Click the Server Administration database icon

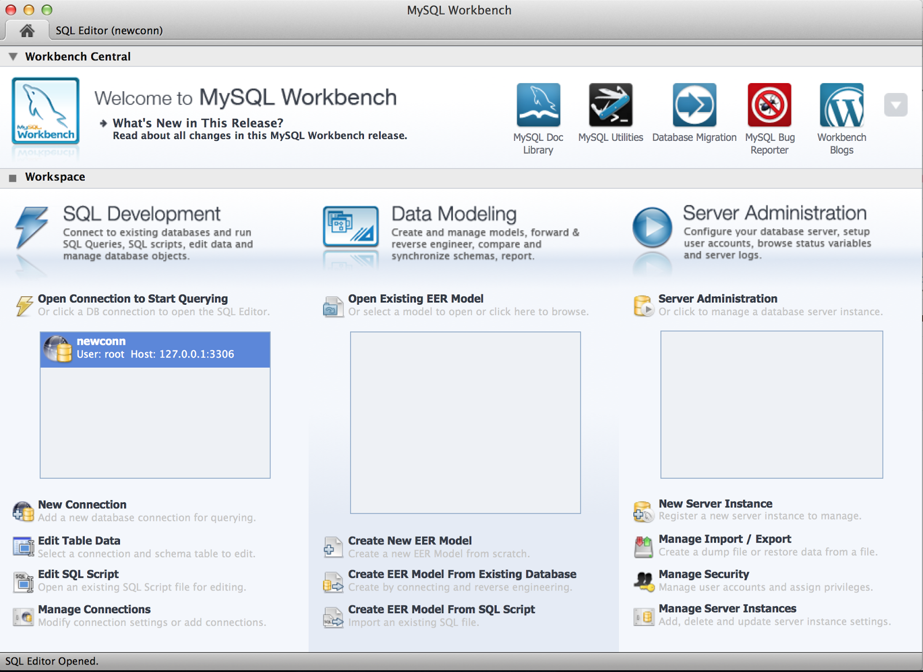pyautogui.click(x=643, y=306)
